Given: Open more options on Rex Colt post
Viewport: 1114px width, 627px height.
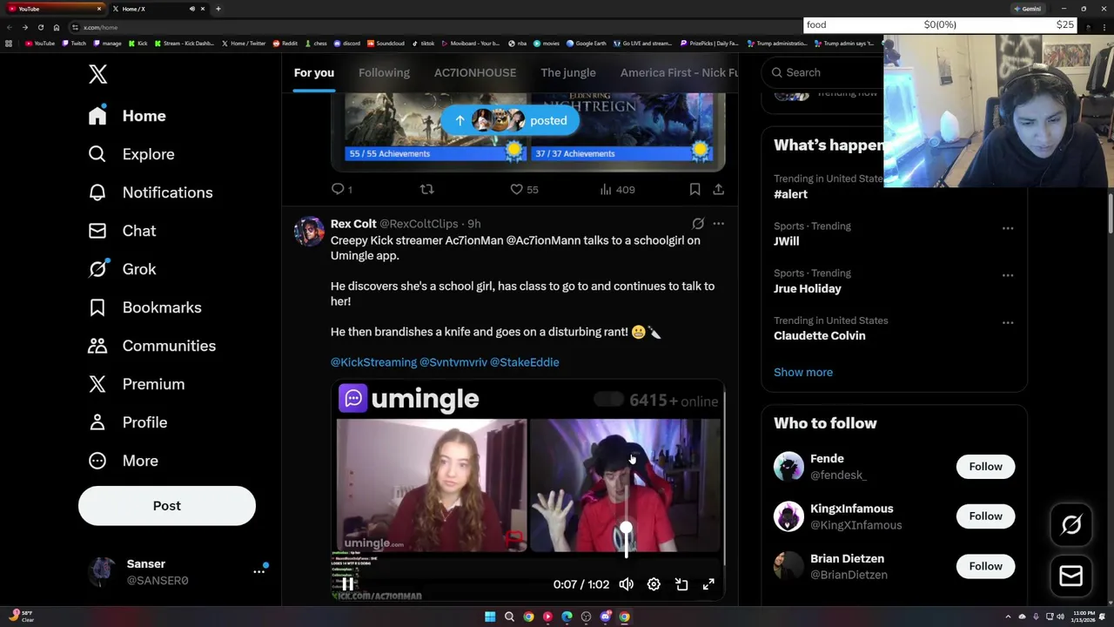Looking at the screenshot, I should tap(718, 224).
